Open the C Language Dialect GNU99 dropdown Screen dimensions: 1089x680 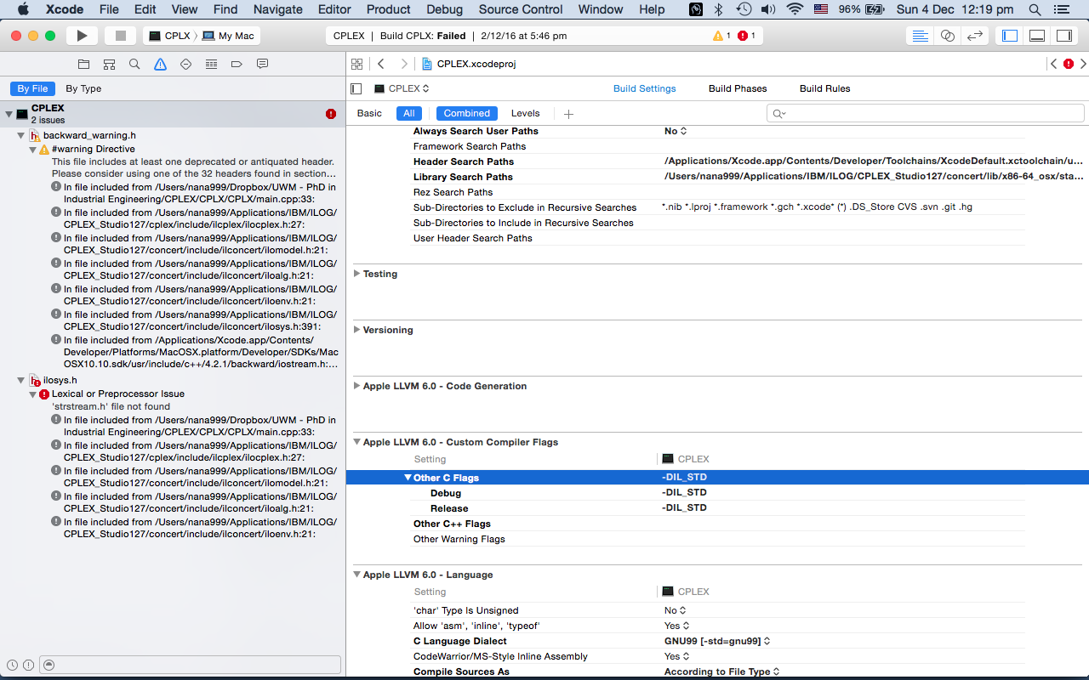pos(717,641)
